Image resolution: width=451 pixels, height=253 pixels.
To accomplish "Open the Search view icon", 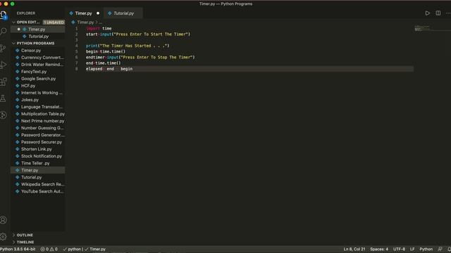I will [x=4, y=31].
